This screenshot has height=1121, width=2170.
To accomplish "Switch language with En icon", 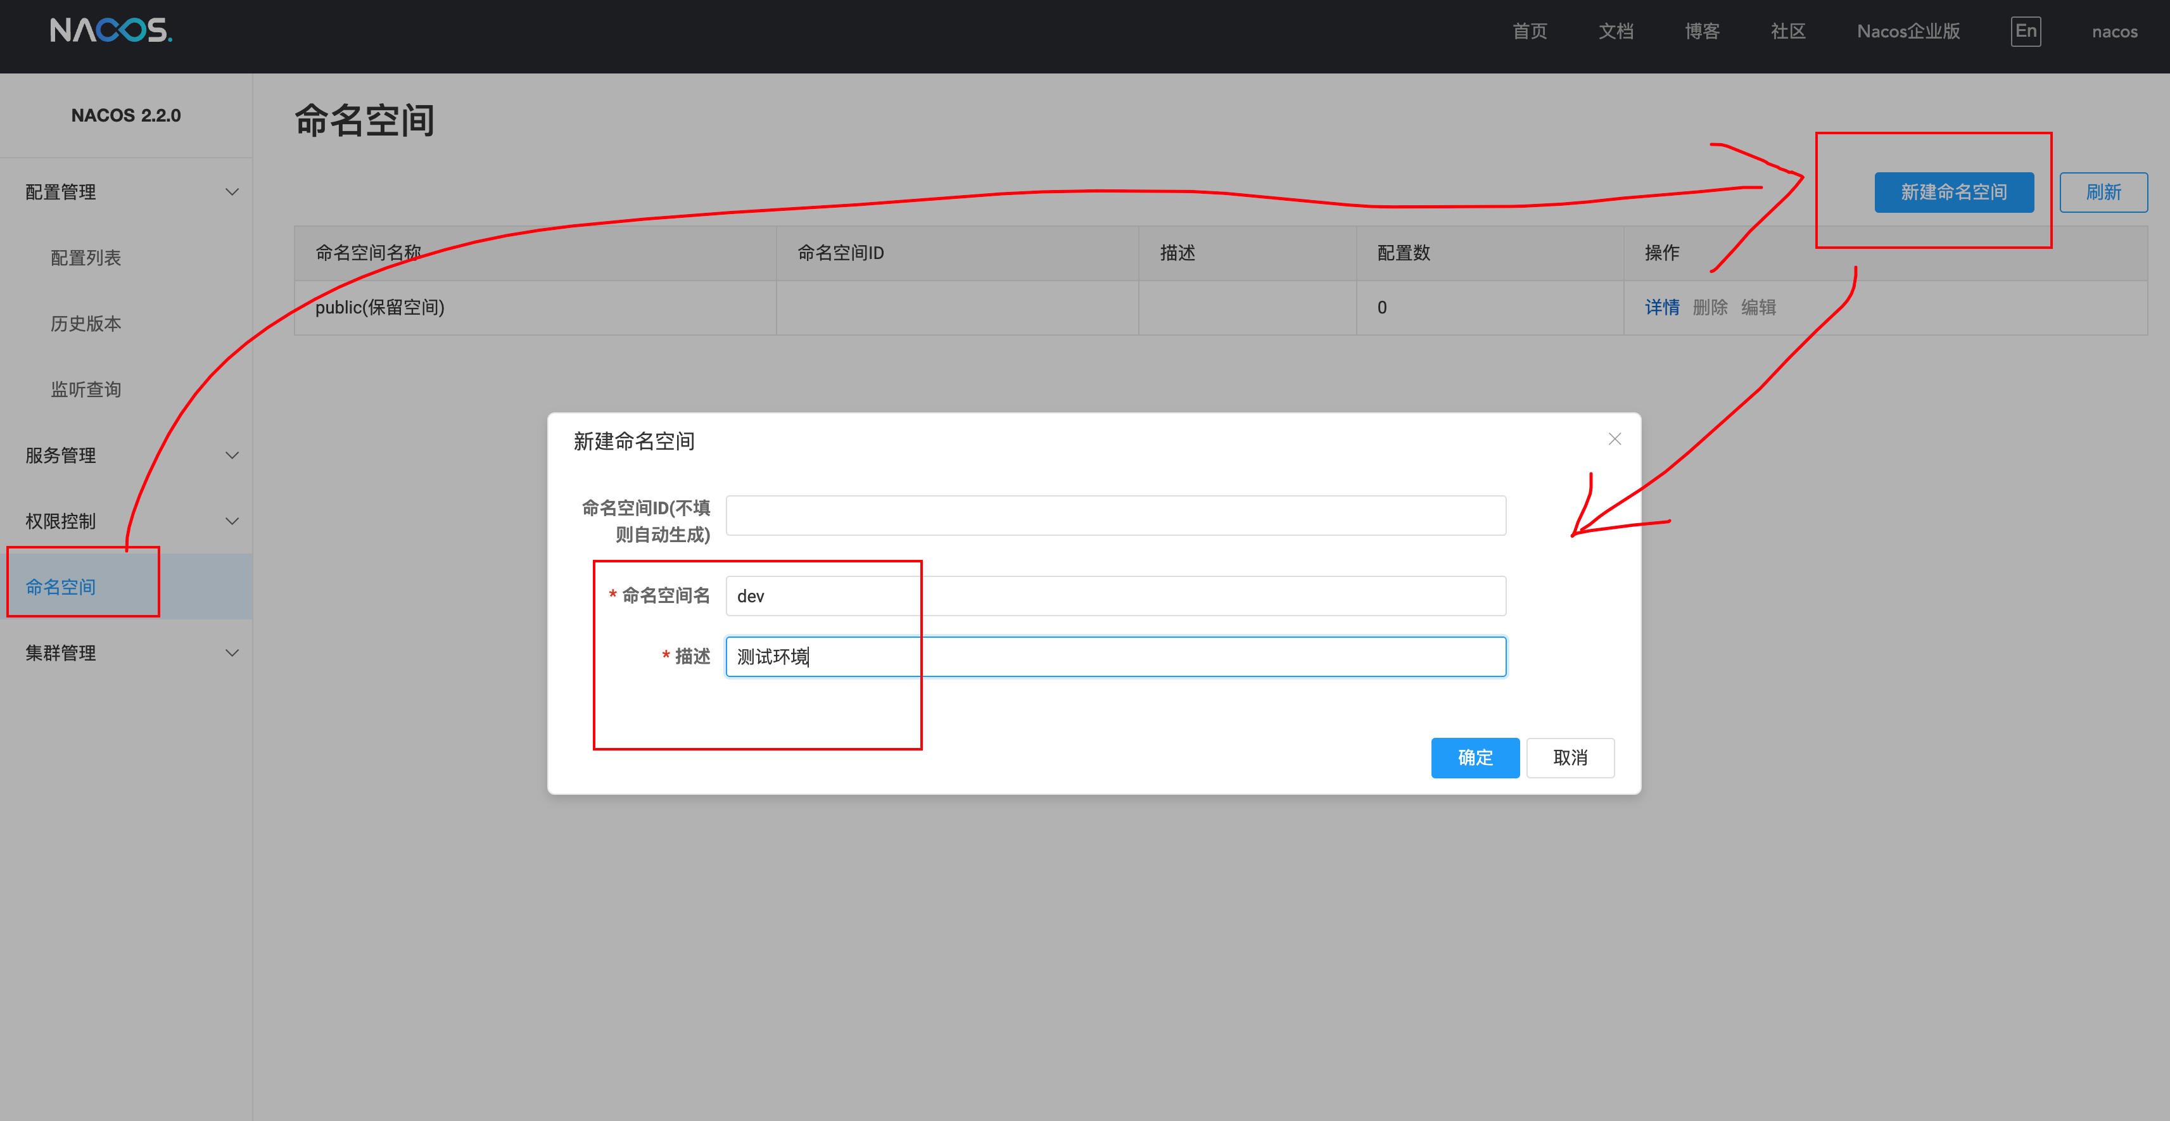I will coord(2025,31).
